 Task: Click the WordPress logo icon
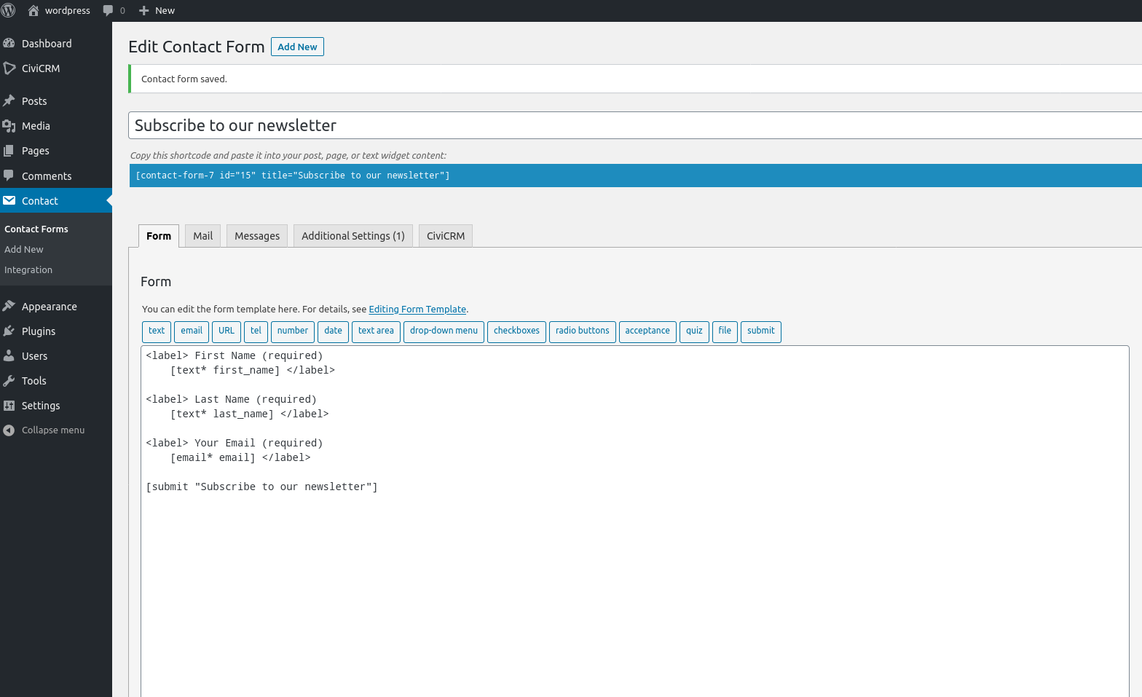coord(9,10)
